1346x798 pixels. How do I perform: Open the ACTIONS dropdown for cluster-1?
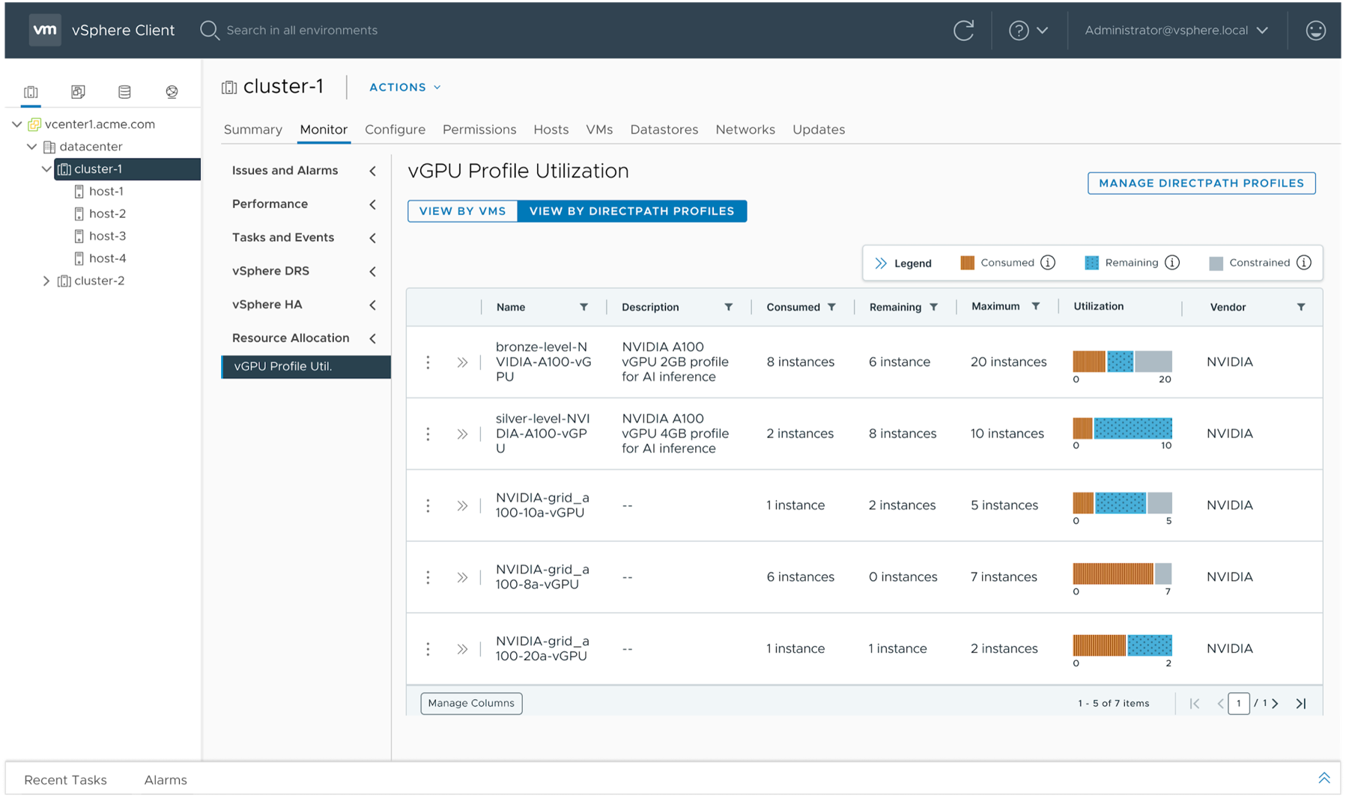click(404, 87)
